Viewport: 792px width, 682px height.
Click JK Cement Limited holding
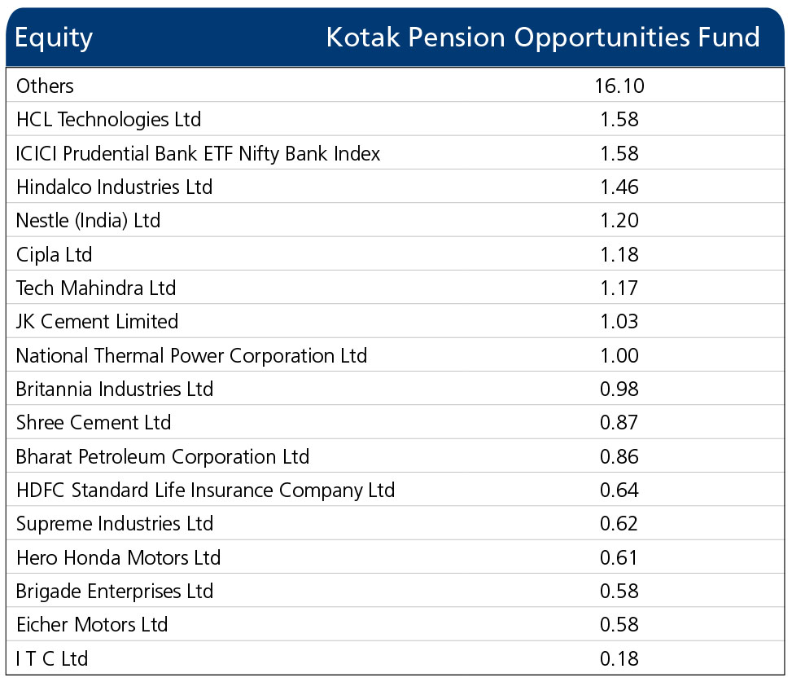(97, 322)
